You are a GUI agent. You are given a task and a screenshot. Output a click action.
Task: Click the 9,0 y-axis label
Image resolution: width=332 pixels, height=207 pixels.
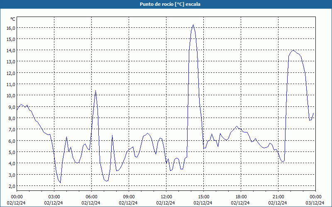coord(12,107)
